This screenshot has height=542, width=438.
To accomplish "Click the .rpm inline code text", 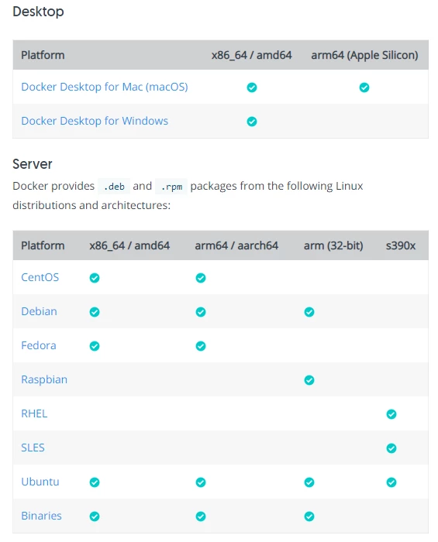I will (x=171, y=187).
